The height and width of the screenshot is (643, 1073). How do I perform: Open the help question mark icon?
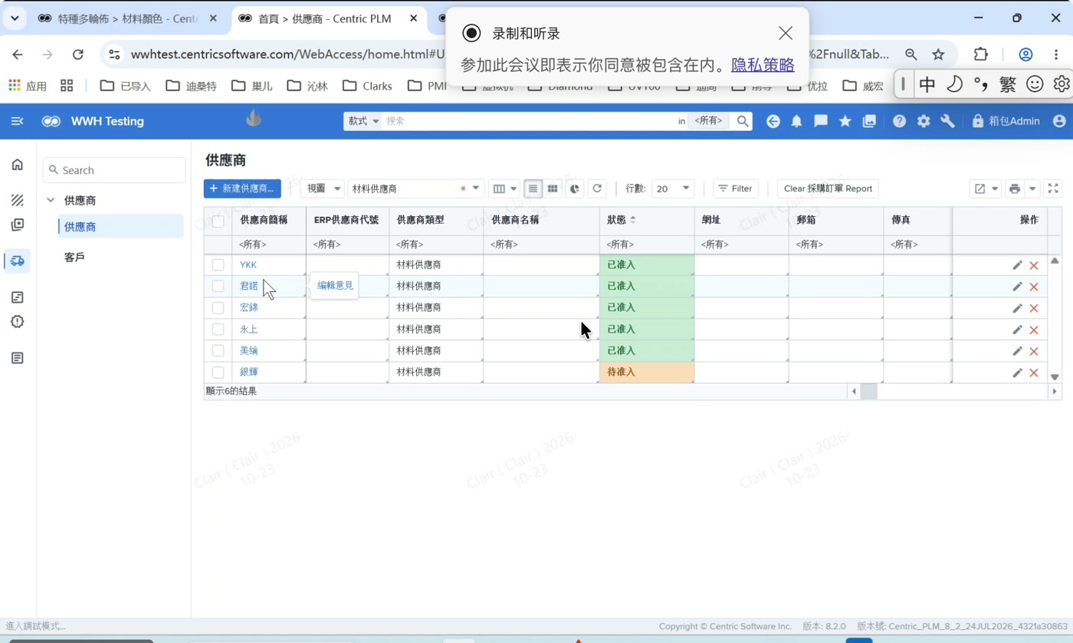click(899, 121)
